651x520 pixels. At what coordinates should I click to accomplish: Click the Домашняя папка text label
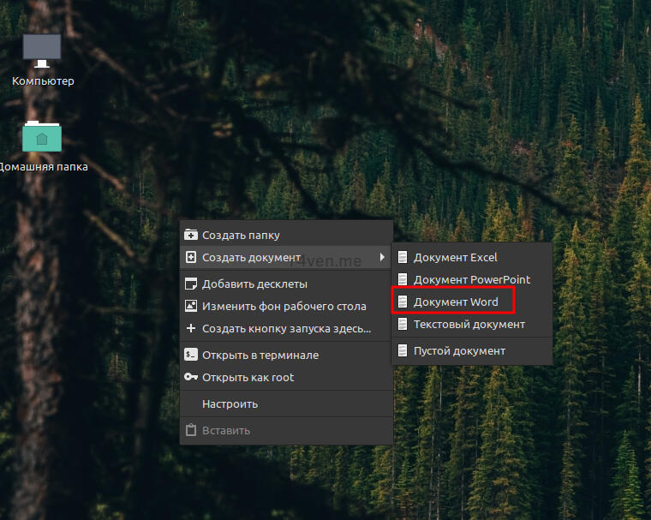(x=43, y=167)
